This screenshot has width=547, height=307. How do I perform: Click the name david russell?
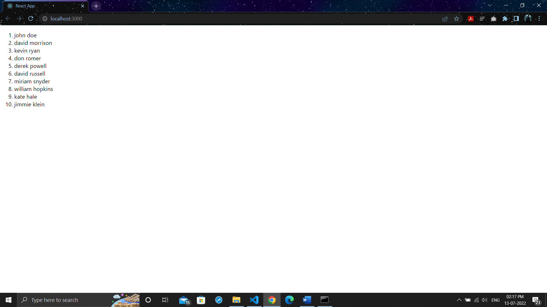(30, 74)
